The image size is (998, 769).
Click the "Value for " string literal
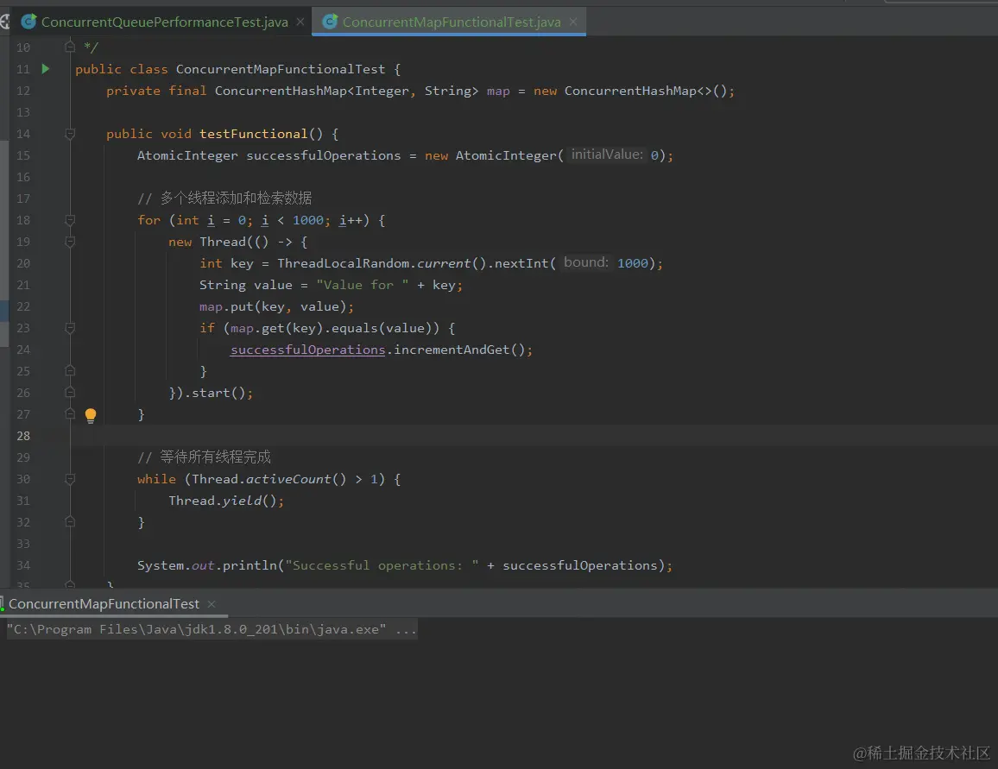pyautogui.click(x=363, y=285)
